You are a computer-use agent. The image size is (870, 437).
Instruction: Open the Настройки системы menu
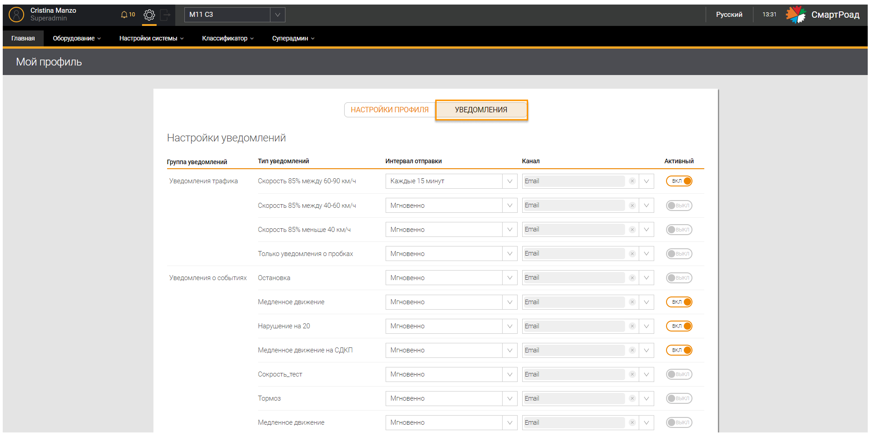coord(151,38)
